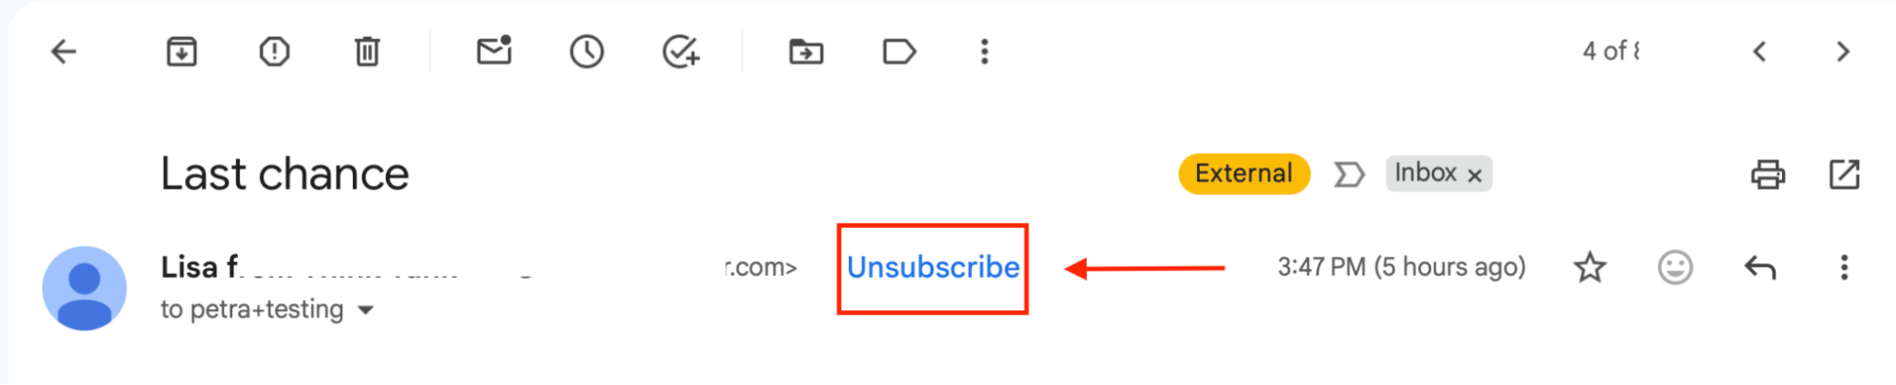
Task: Remove the Inbox label
Action: pyautogui.click(x=1475, y=175)
